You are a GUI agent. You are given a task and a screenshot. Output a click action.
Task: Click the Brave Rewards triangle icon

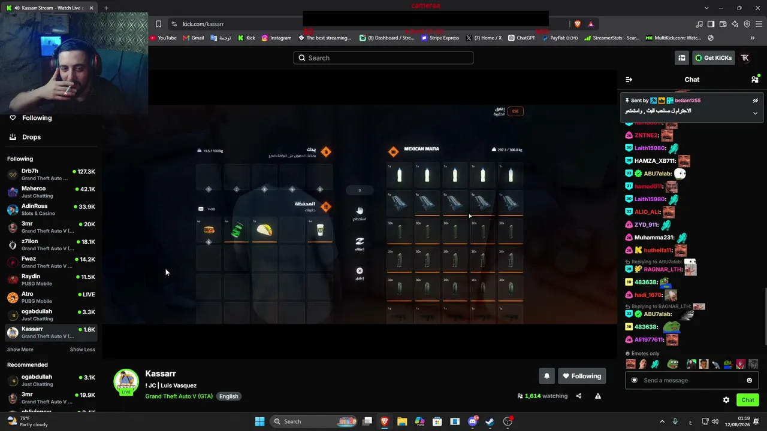coord(591,24)
